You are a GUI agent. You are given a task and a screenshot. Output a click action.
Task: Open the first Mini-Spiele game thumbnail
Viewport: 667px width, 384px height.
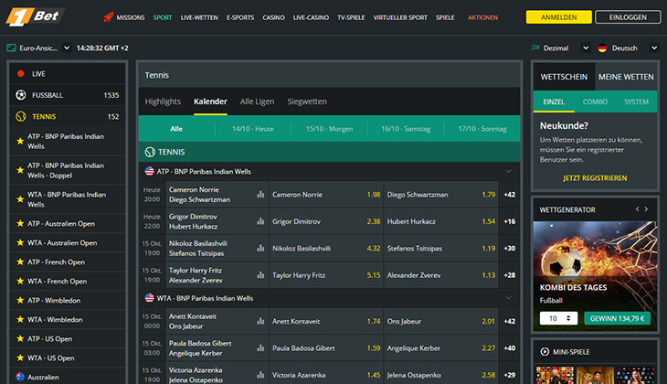tap(555, 375)
